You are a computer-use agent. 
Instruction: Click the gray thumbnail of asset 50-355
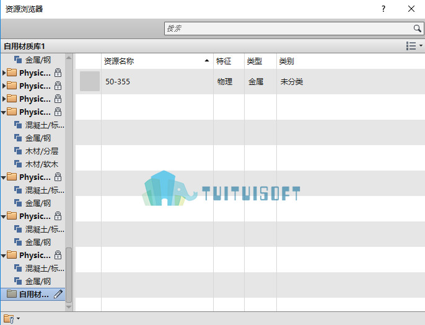tap(90, 81)
